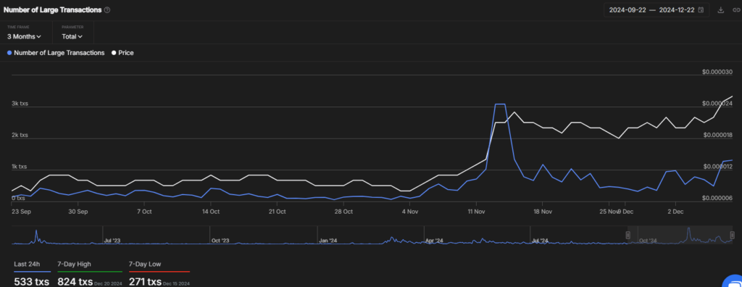Click the 14 Oct date label
Image resolution: width=742 pixels, height=287 pixels.
[211, 212]
